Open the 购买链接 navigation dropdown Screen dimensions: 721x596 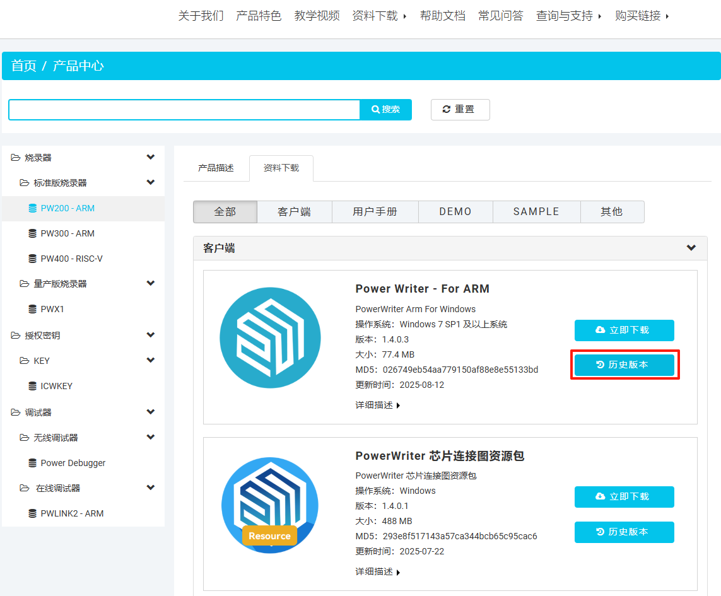642,16
